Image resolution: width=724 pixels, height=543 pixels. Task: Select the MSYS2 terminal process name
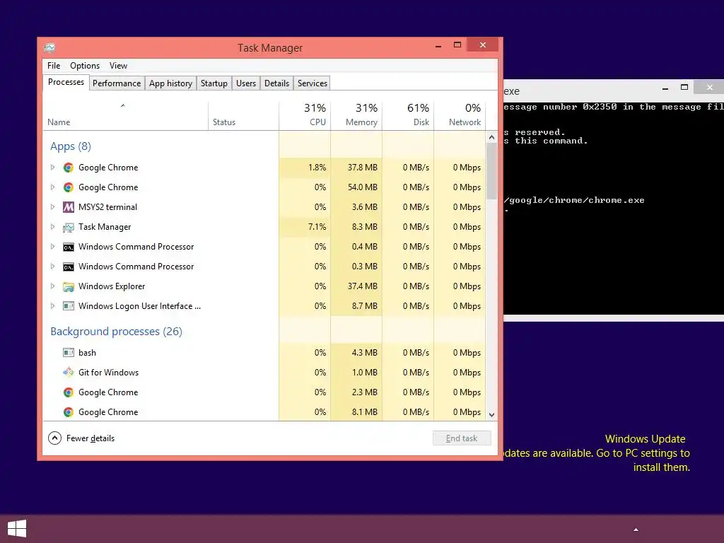[x=107, y=207]
